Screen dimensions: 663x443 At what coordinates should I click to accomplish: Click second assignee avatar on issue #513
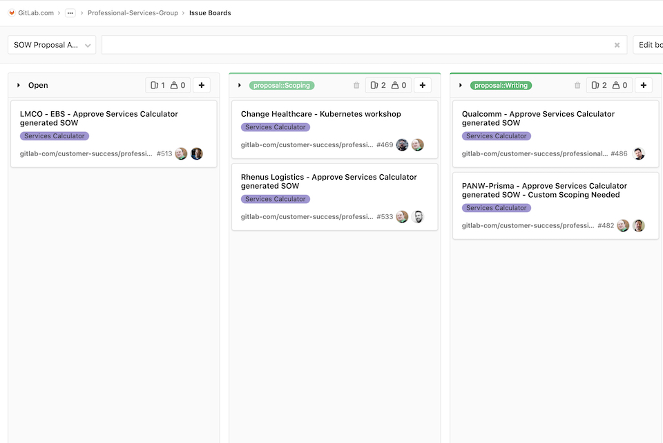(197, 153)
